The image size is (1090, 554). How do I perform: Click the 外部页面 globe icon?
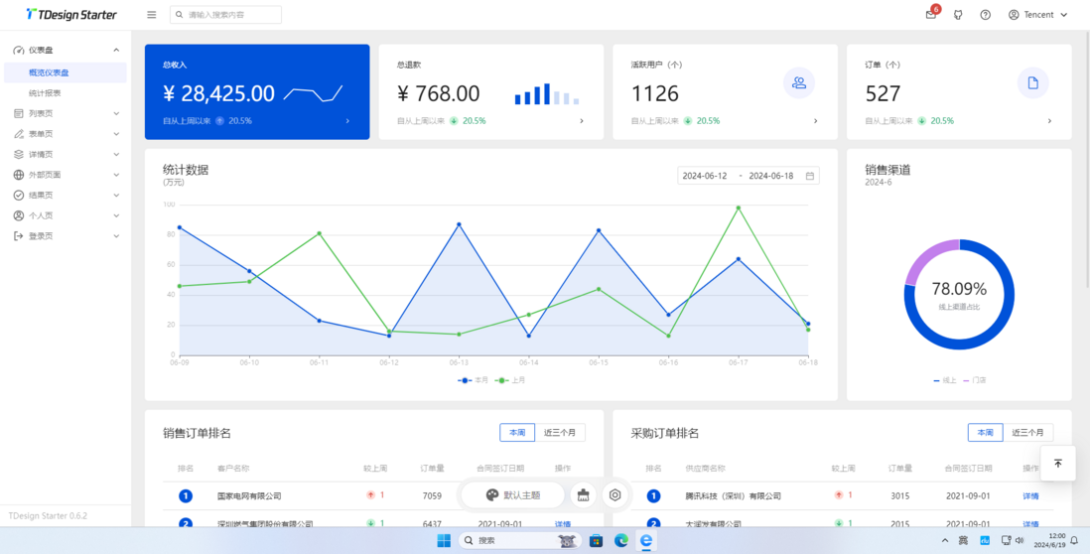19,175
